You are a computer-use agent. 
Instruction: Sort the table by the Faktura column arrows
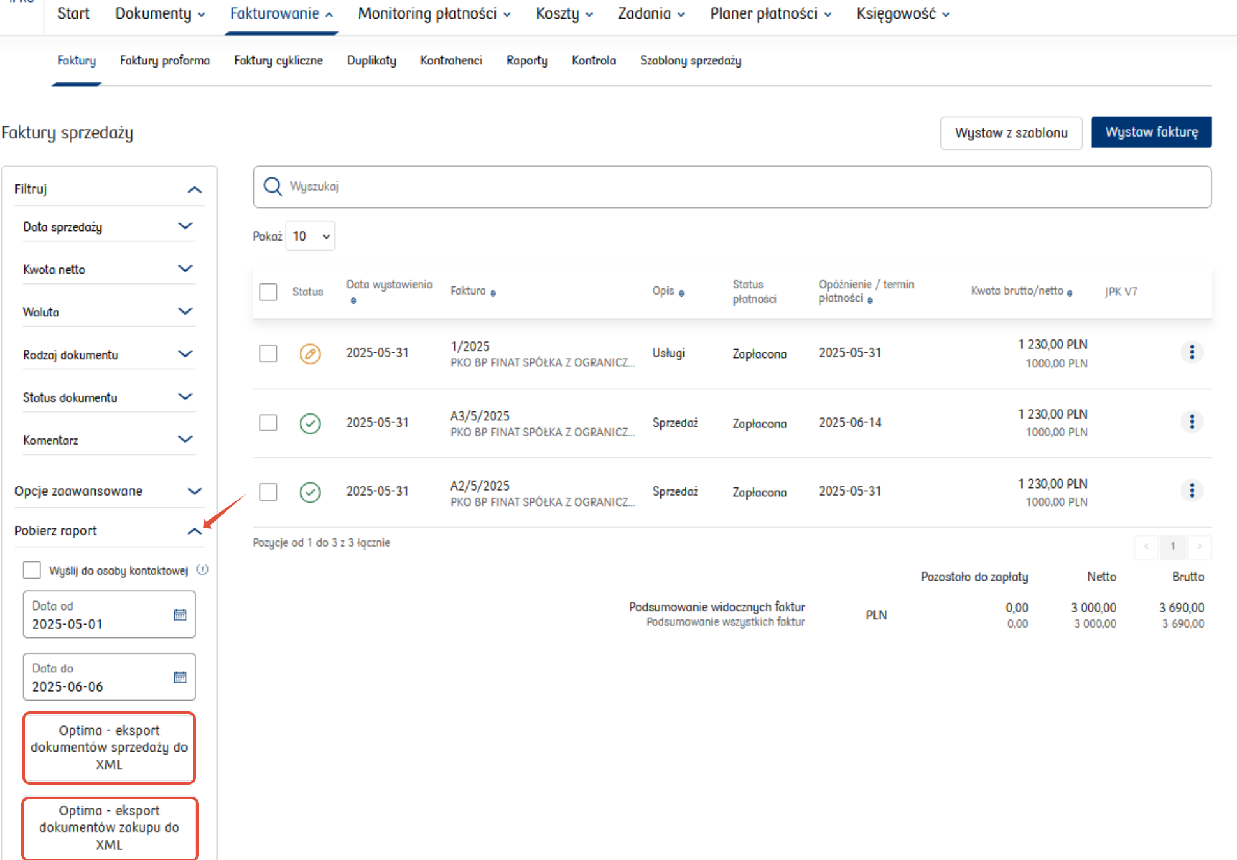[x=493, y=293]
